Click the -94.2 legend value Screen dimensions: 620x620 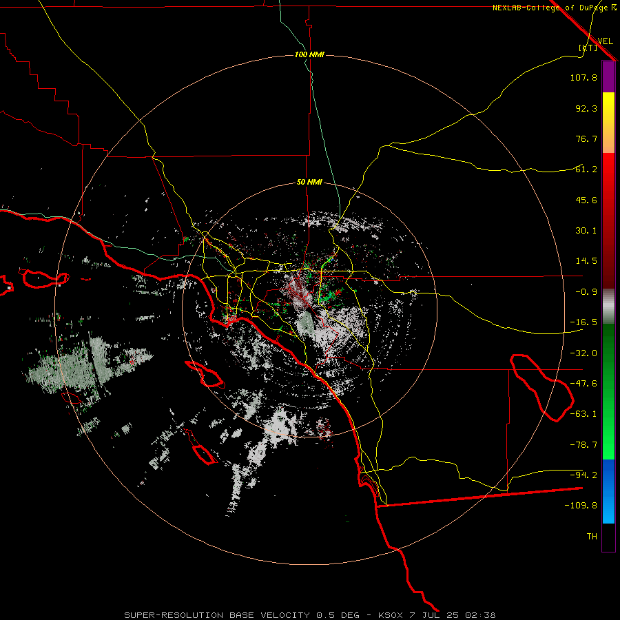pyautogui.click(x=583, y=475)
